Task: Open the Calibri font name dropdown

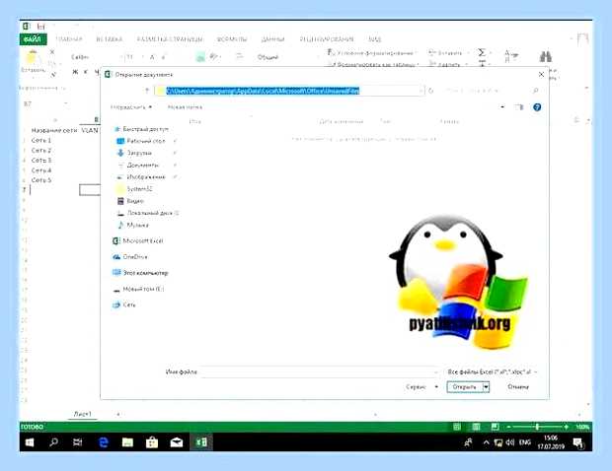Action: (95, 57)
